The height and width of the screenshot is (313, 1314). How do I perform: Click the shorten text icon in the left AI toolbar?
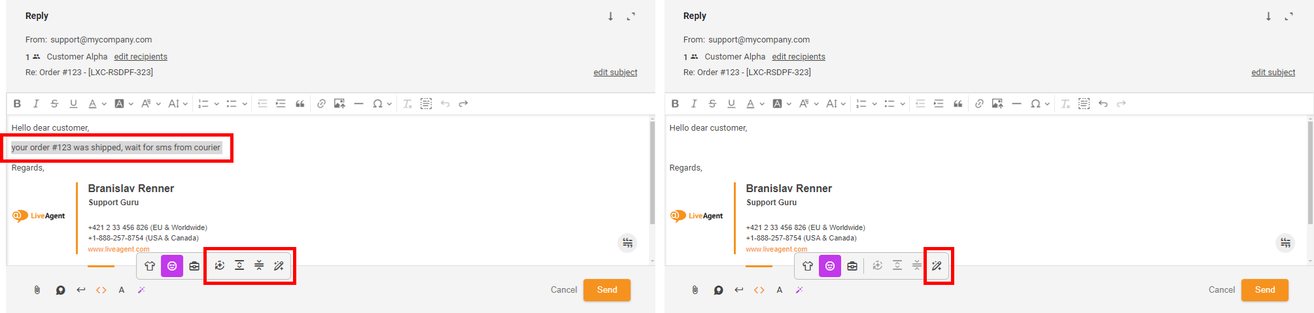click(x=259, y=265)
